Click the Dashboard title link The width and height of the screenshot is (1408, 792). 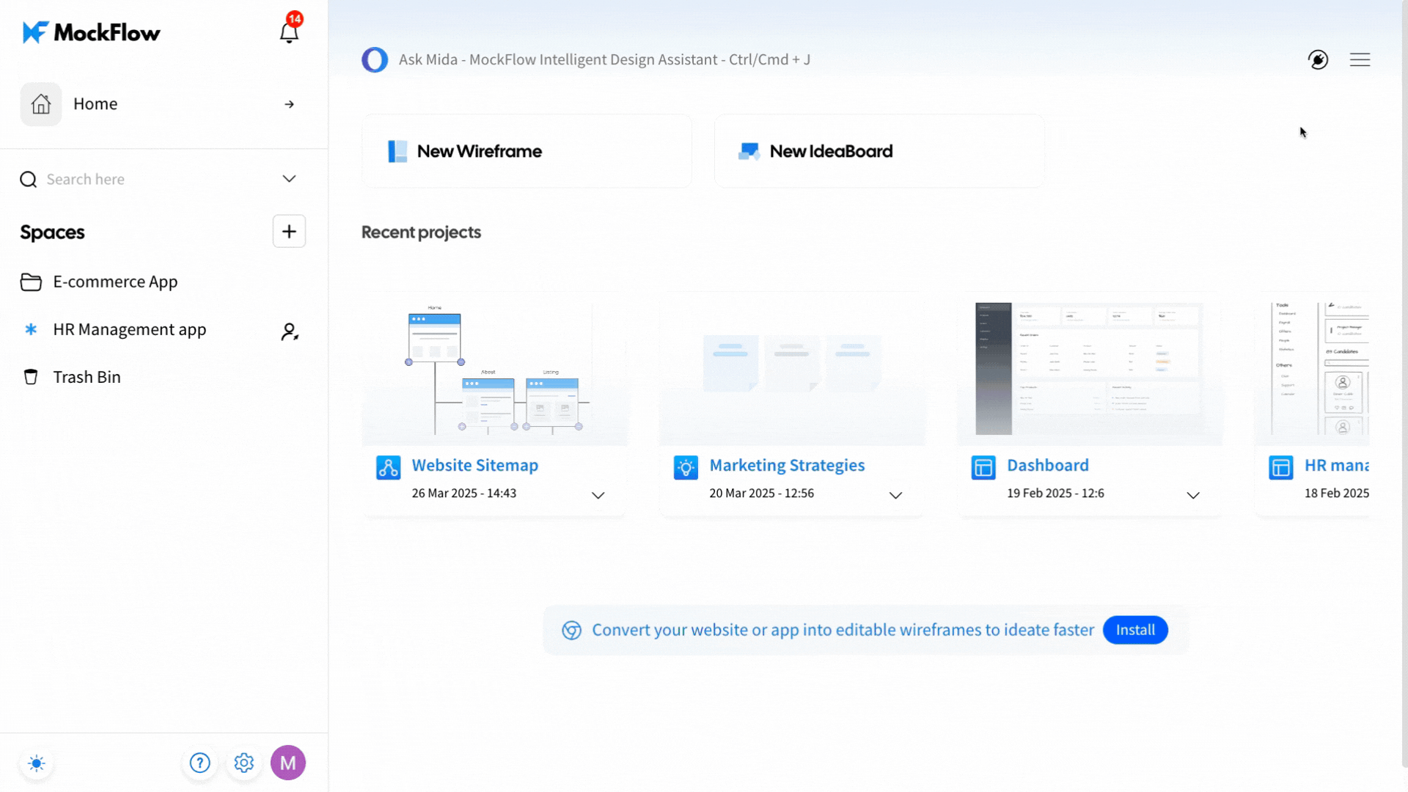click(1048, 465)
